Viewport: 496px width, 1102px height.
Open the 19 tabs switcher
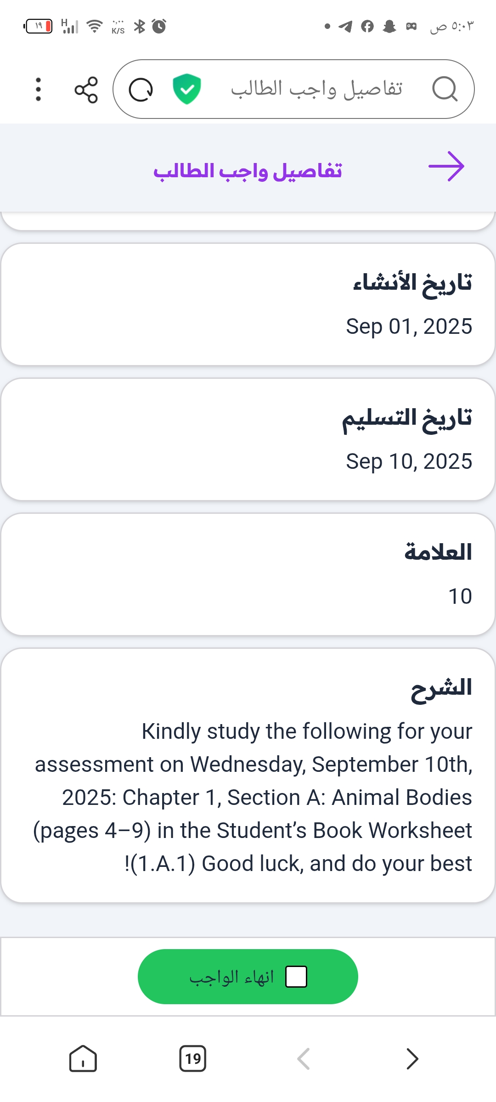point(193,1059)
